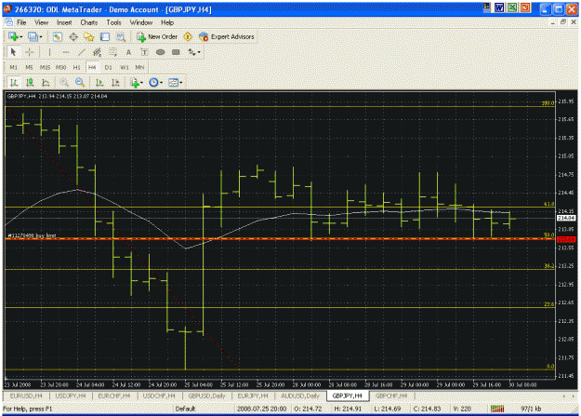The image size is (581, 416).
Task: Click the Profiles toolbar icon
Action: [33, 36]
